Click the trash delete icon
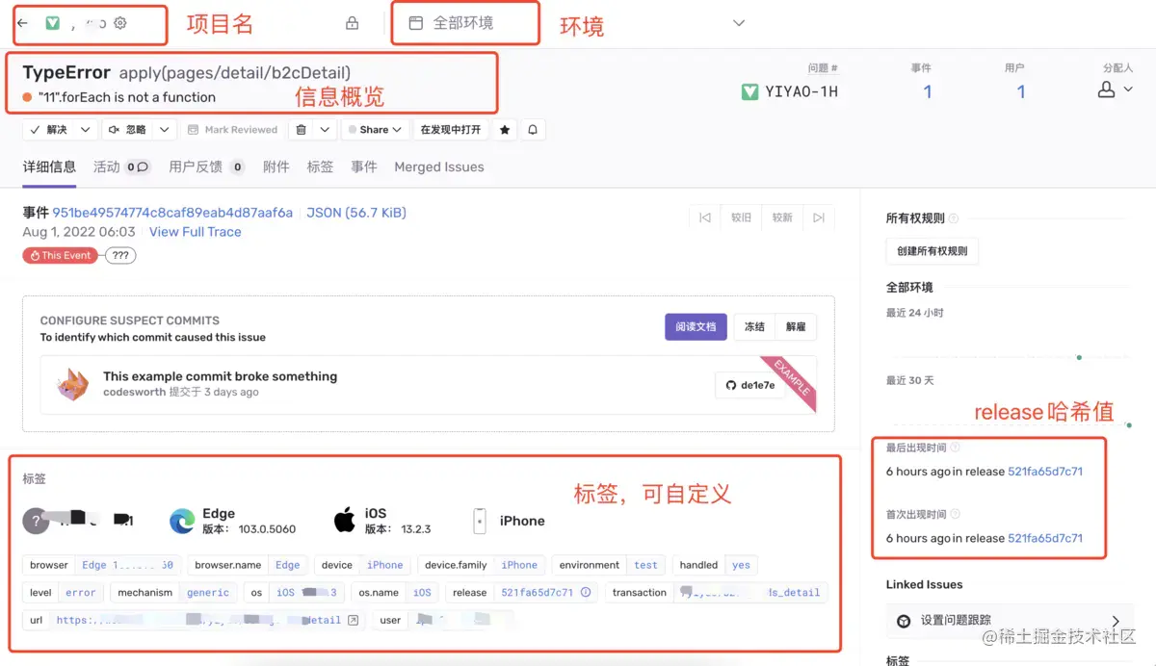The height and width of the screenshot is (666, 1156). pyautogui.click(x=302, y=129)
